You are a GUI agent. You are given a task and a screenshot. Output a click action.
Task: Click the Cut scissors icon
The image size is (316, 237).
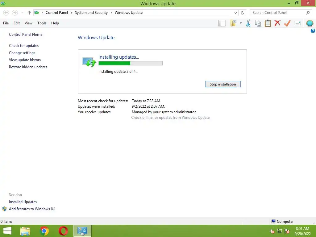(248, 23)
